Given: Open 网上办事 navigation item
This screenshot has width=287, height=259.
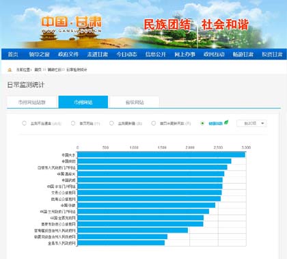Looking at the screenshot, I should (184, 54).
